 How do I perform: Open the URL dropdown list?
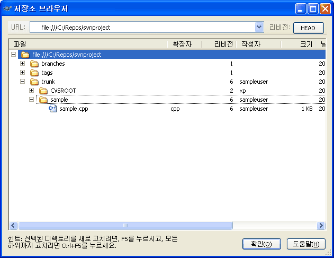point(259,27)
